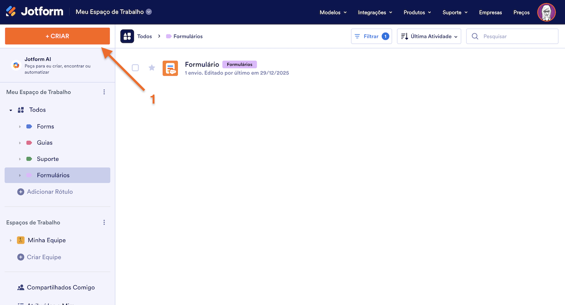Star the Formulário form as favorite
This screenshot has width=565, height=305.
click(x=152, y=67)
